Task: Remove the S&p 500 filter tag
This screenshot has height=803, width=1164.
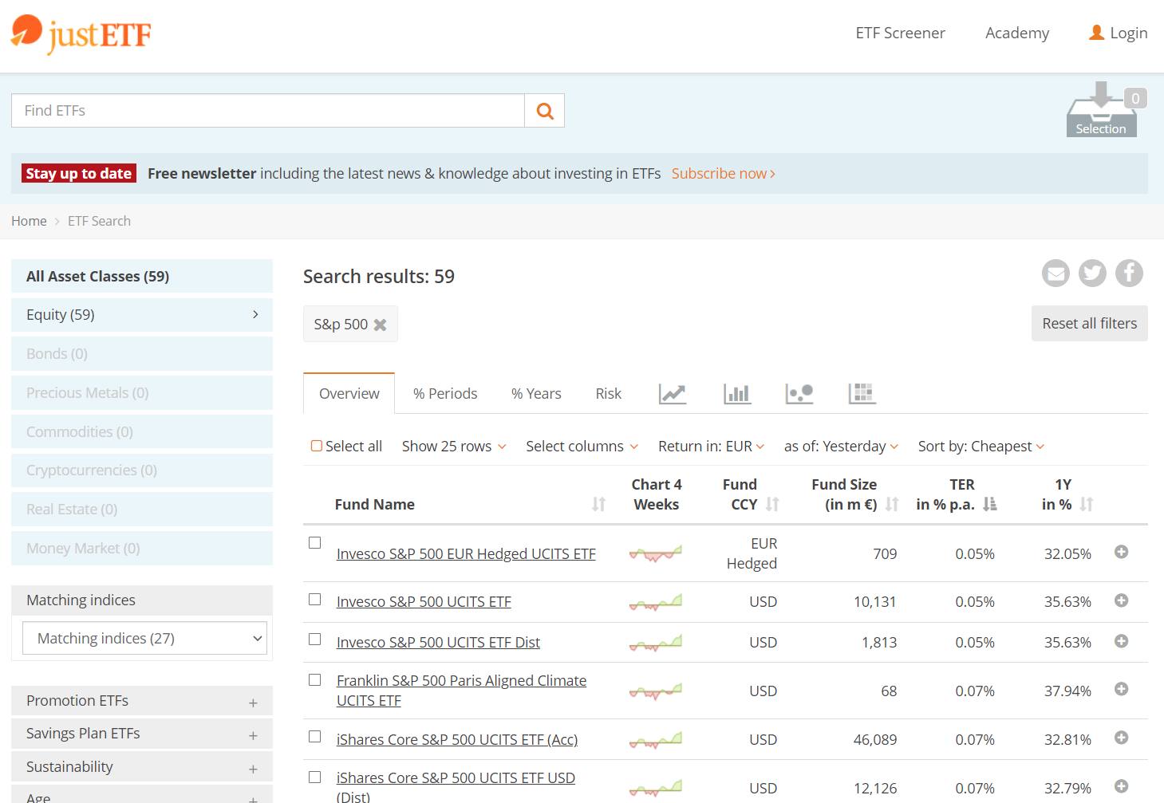Action: 381,325
